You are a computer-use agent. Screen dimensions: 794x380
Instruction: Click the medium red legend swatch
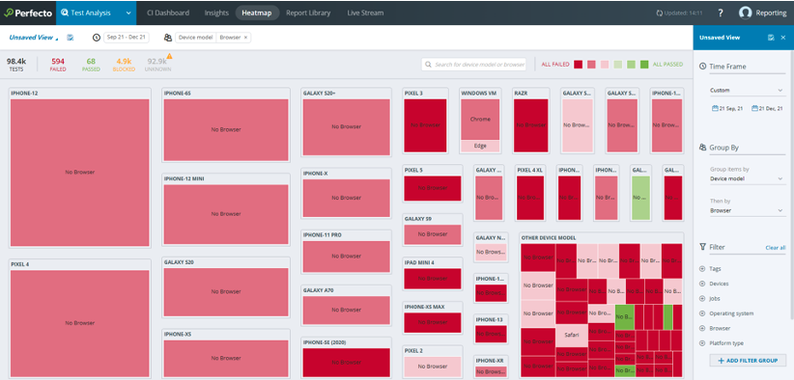(591, 65)
